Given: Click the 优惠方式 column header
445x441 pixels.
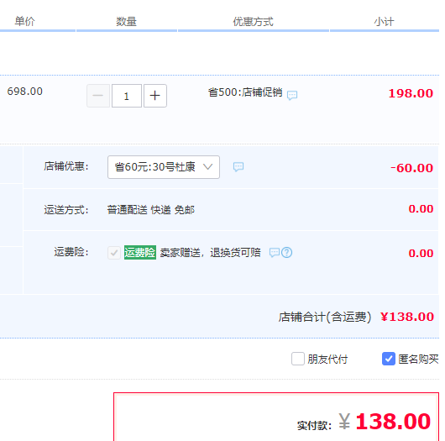Looking at the screenshot, I should (x=254, y=22).
